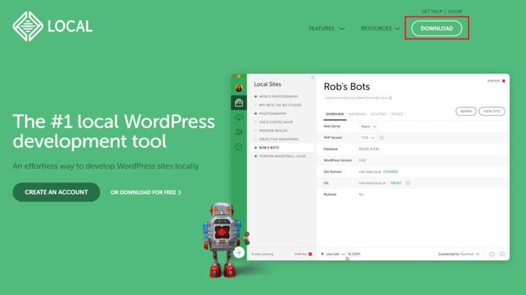Screen dimensions: 526x295
Task: Click the MySQL 8.0.16 database value
Action: click(369, 149)
